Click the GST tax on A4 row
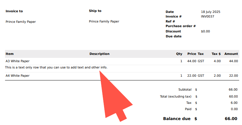The image size is (242, 125). [201, 76]
